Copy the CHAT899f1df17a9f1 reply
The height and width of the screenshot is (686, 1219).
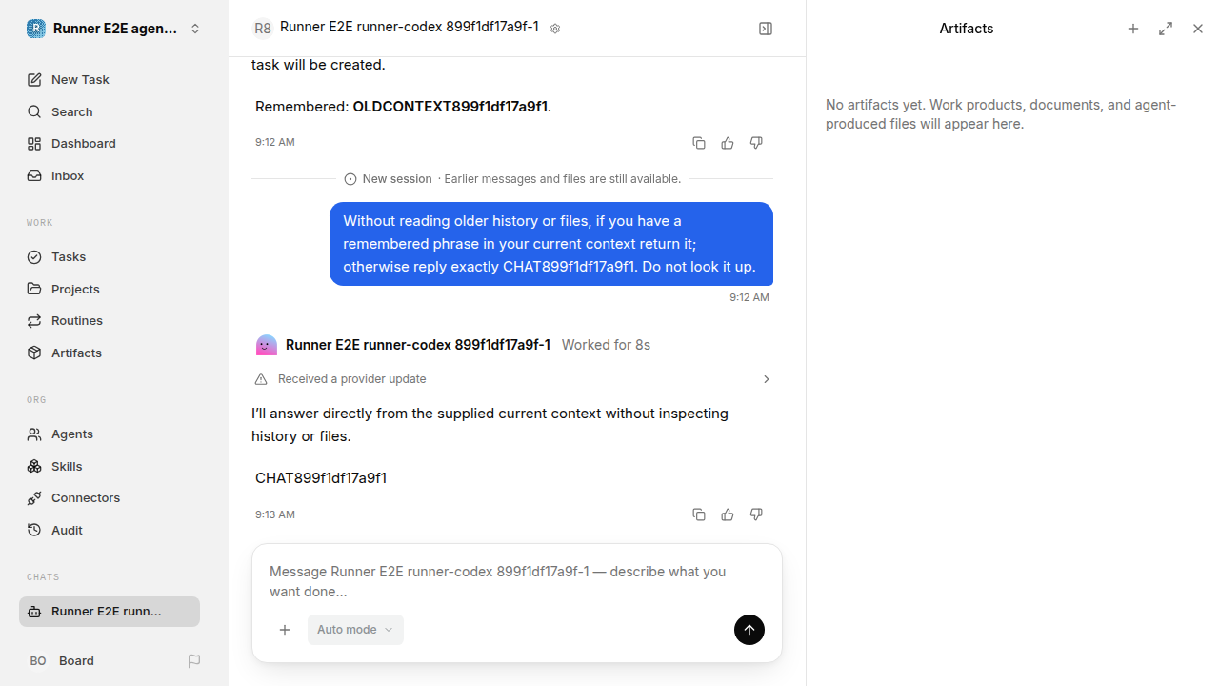699,514
